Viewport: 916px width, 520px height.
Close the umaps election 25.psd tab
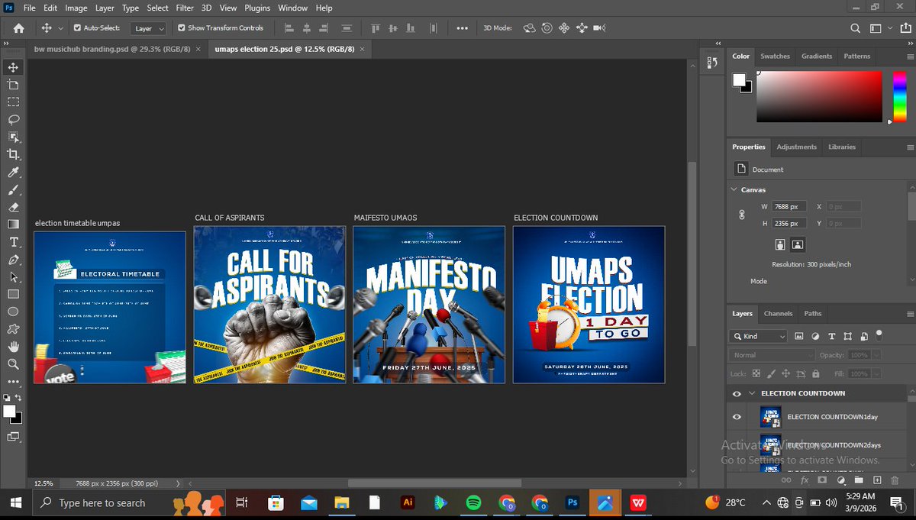point(363,49)
